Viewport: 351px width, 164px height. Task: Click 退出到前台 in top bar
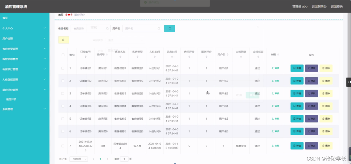coord(319,6)
